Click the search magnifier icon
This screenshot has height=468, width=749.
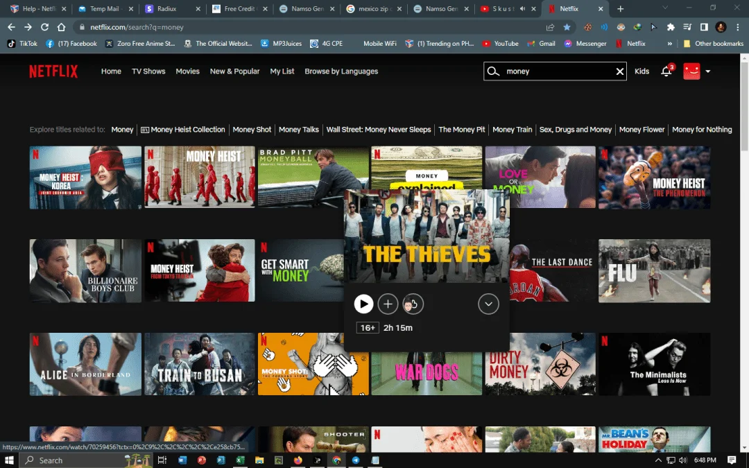493,71
